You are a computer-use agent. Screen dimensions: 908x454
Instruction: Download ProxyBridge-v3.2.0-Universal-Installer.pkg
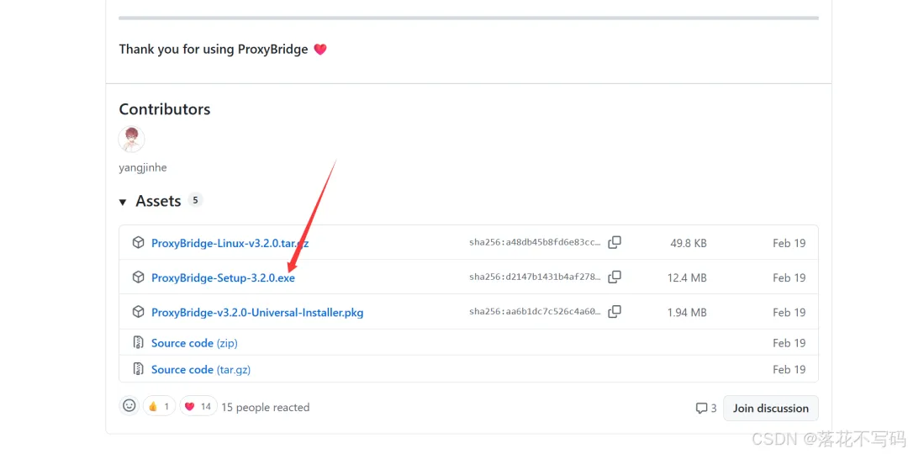[257, 312]
